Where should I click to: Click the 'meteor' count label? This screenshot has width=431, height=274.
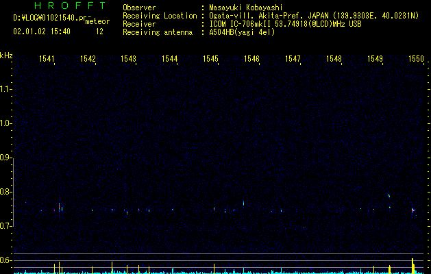97,21
